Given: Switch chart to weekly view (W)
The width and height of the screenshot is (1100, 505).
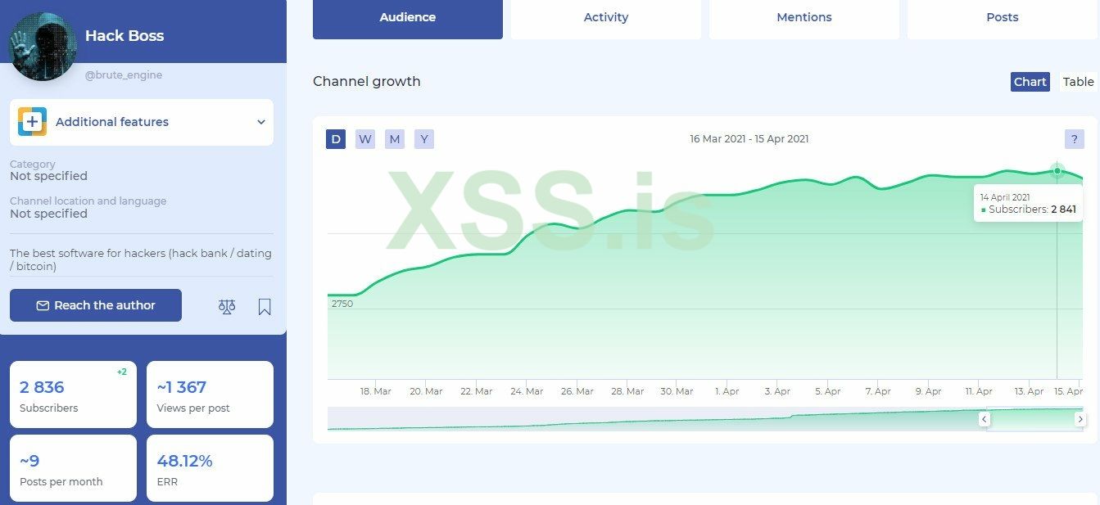Looking at the screenshot, I should [x=365, y=139].
